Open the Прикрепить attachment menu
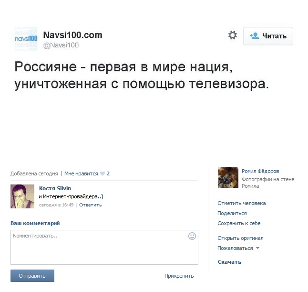Image resolution: width=308 pixels, height=292 pixels. point(179,276)
